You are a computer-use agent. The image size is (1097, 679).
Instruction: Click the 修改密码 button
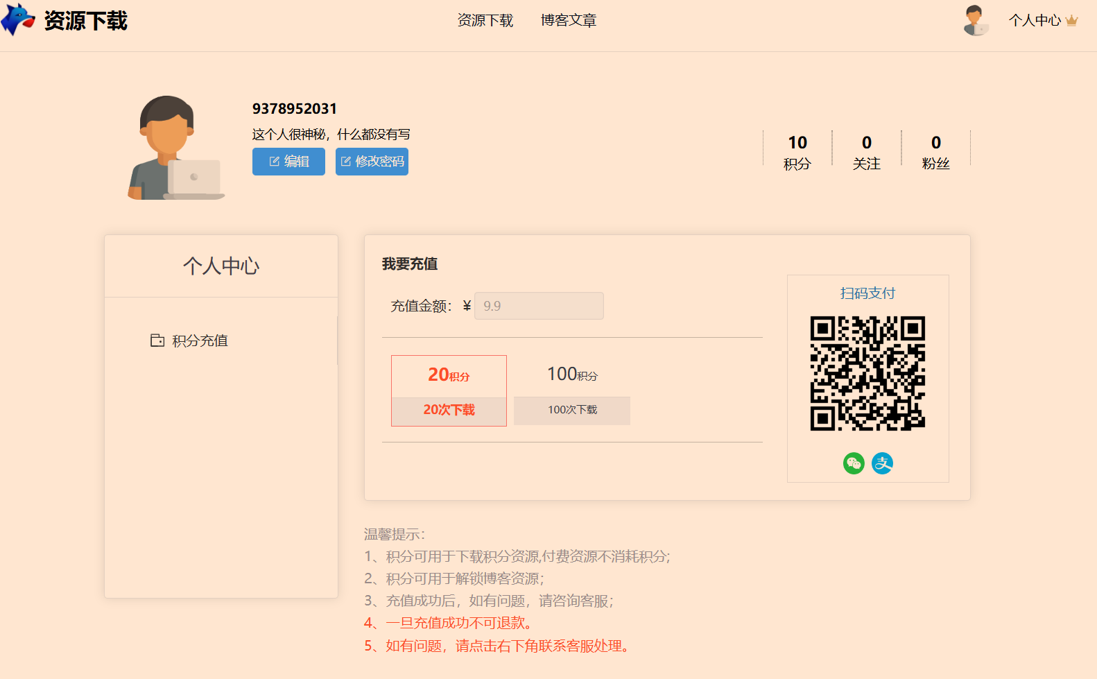tap(372, 162)
